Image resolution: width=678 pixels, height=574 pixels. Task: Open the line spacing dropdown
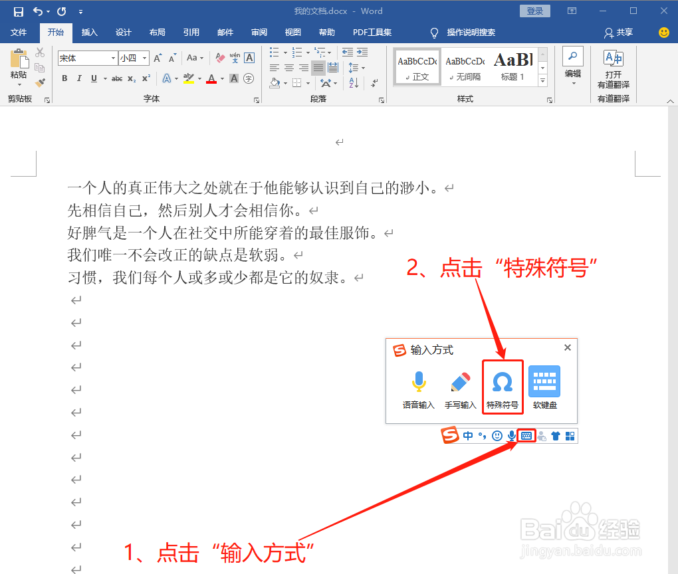pyautogui.click(x=360, y=67)
